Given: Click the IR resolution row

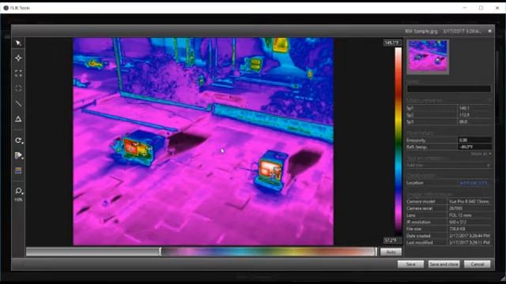Looking at the screenshot, I should (449, 222).
